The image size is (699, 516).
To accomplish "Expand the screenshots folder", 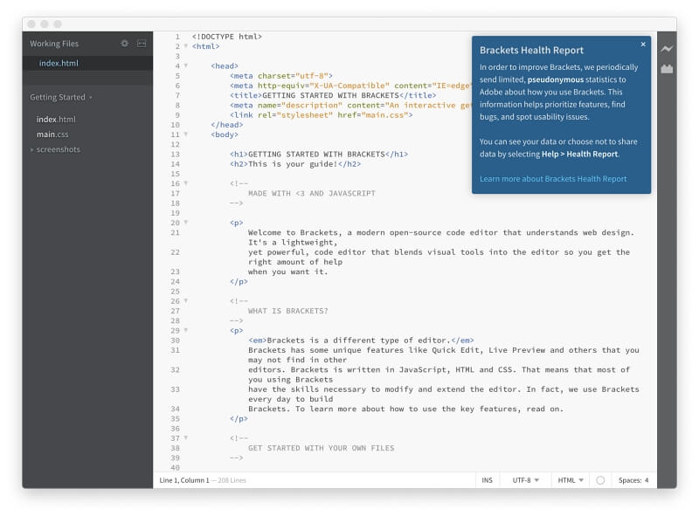I will pos(31,149).
